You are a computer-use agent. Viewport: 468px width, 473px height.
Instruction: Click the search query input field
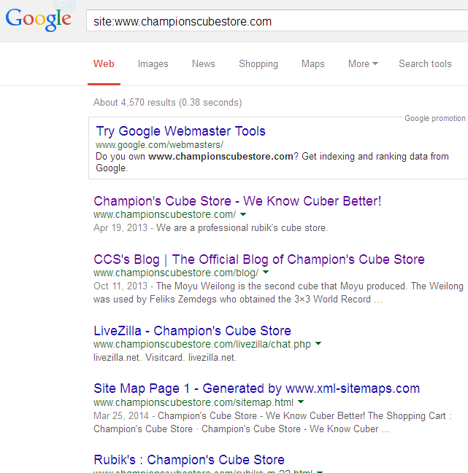[277, 20]
